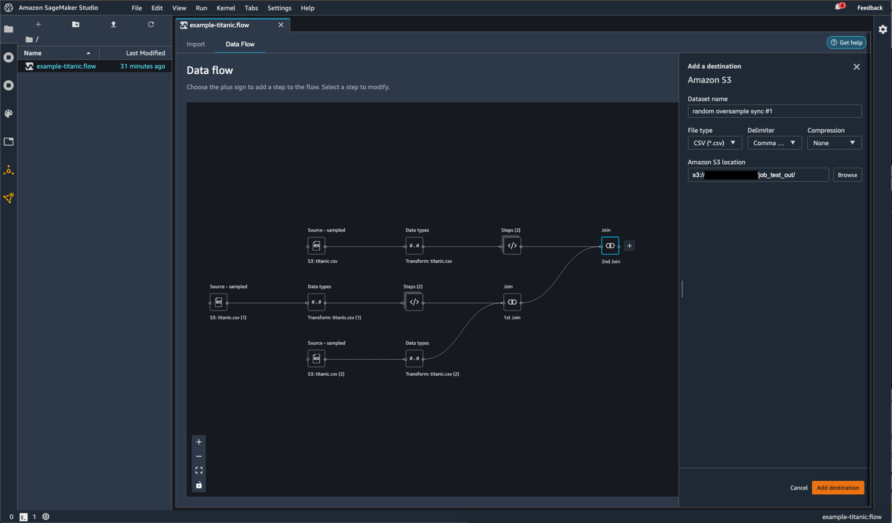Open the Edit menu

[157, 8]
